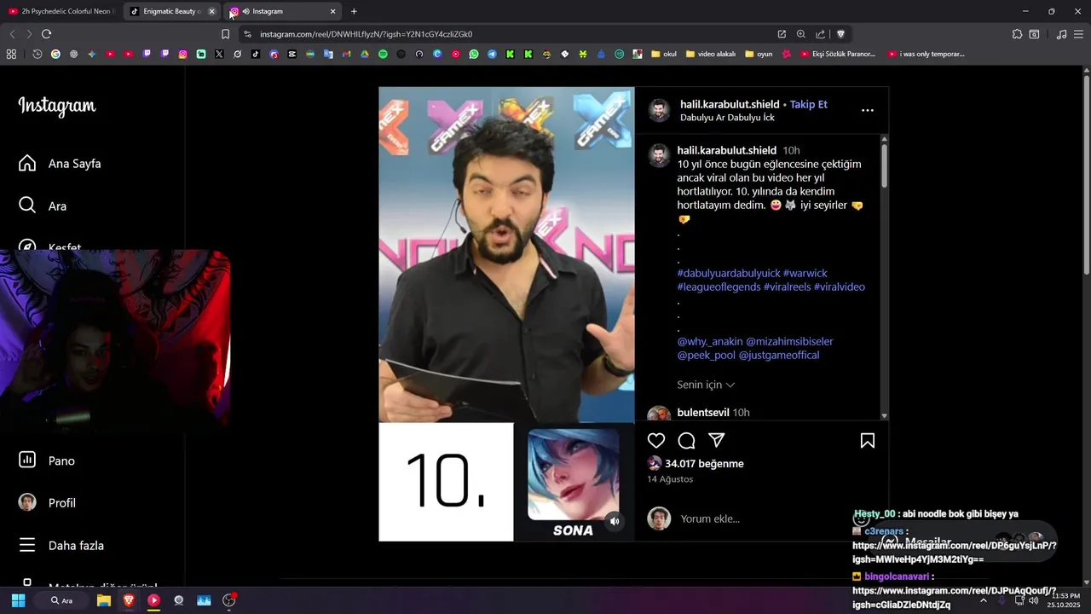1091x614 pixels.
Task: Open the Windows Start menu
Action: (18, 600)
